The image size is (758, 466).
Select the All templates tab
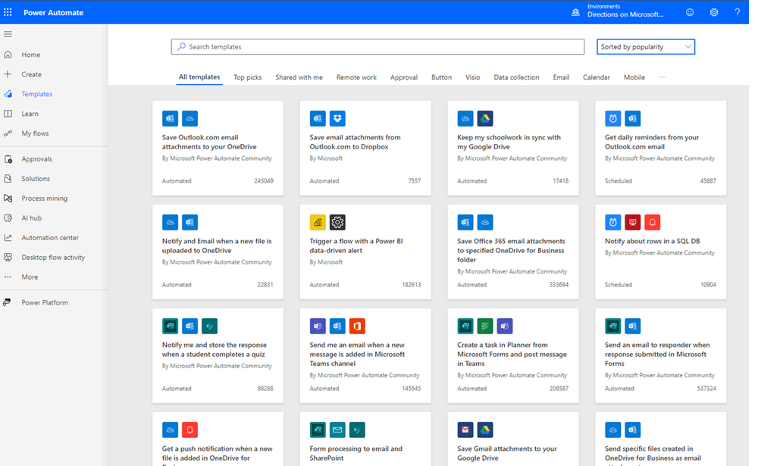(199, 77)
